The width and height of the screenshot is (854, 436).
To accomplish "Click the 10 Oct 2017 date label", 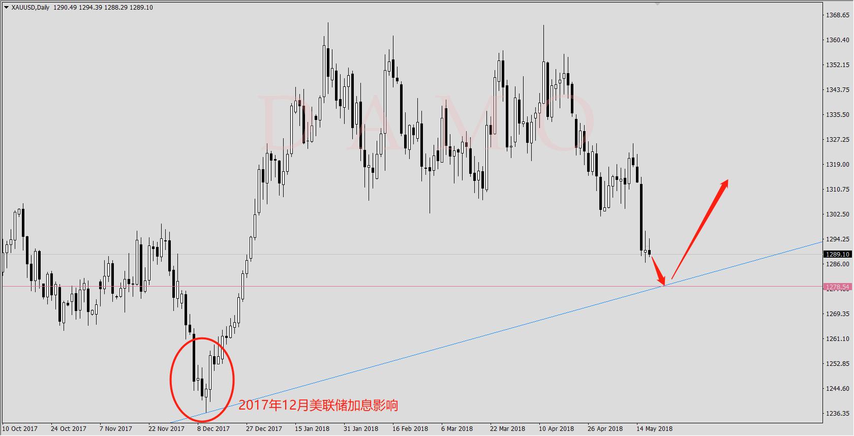I will (x=20, y=429).
